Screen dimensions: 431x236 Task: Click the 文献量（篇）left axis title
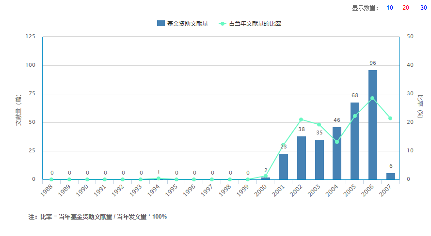(18, 110)
